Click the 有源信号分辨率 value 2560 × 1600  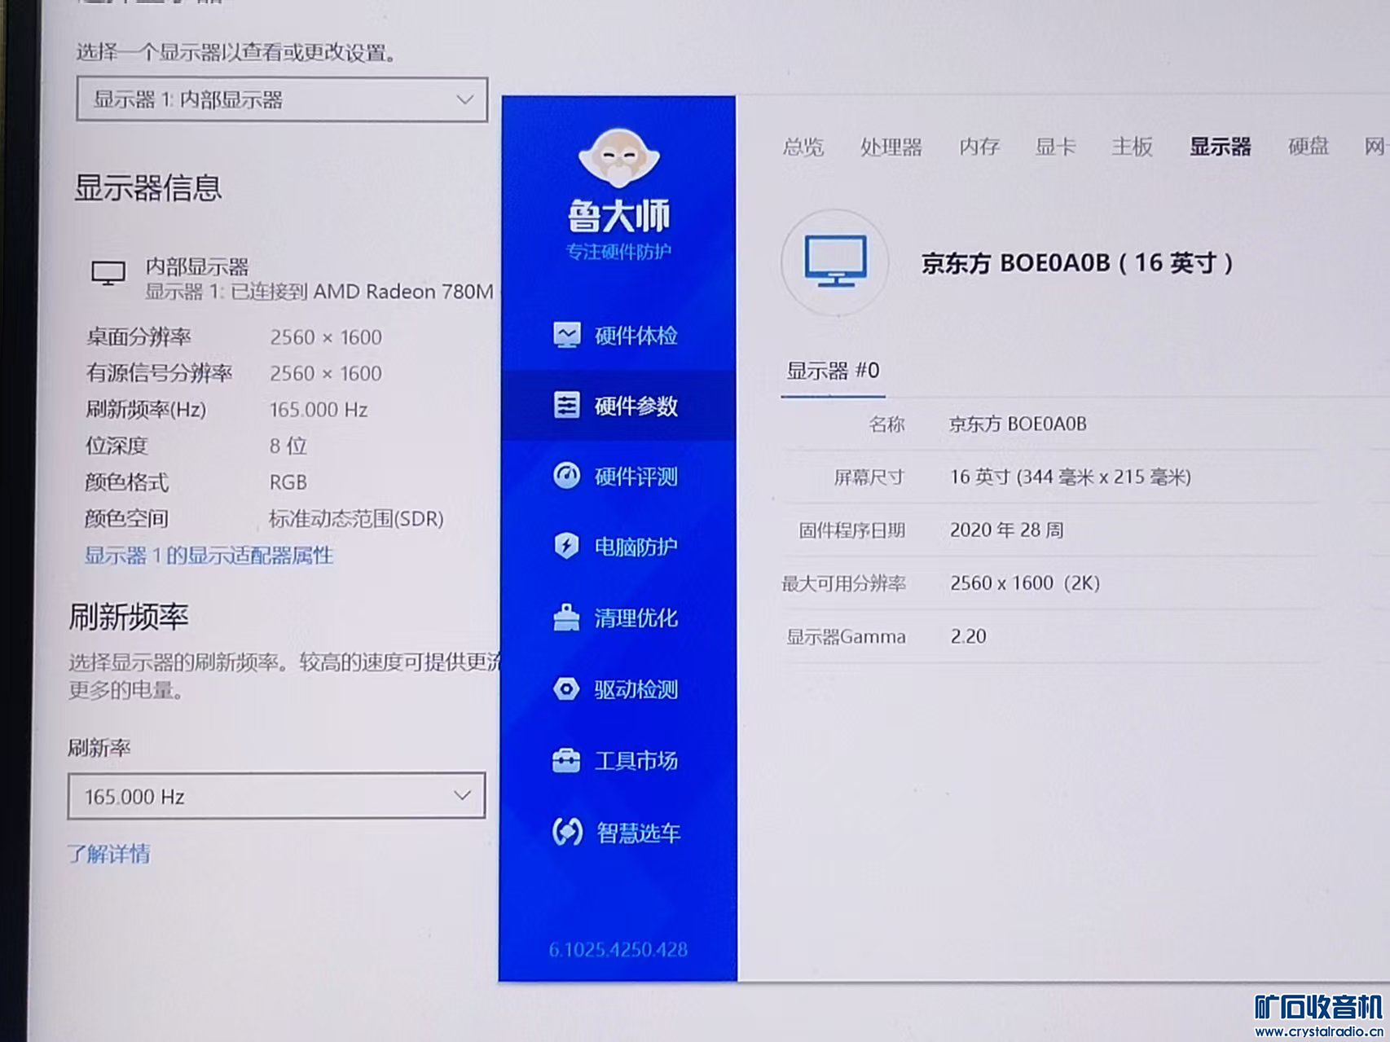tap(326, 373)
